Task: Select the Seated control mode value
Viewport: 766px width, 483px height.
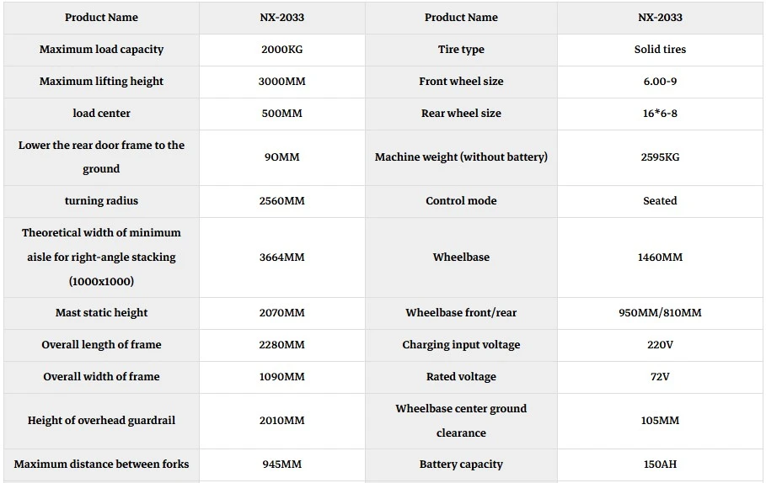Action: 660,201
